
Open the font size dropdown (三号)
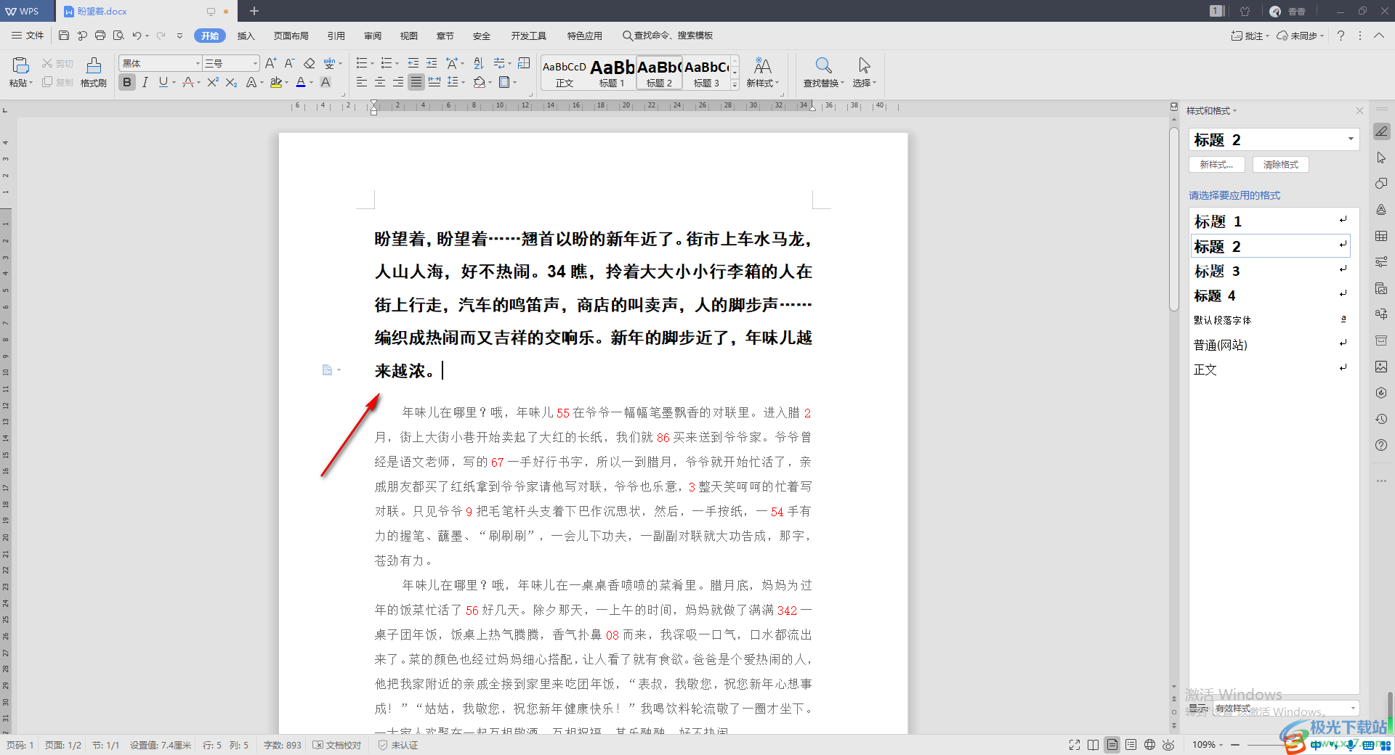255,63
